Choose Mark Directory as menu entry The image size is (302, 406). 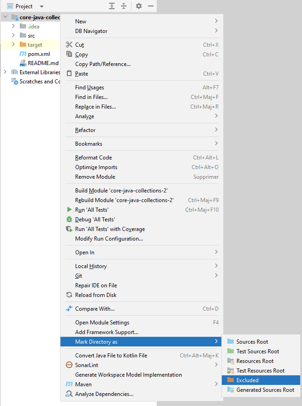click(x=142, y=341)
